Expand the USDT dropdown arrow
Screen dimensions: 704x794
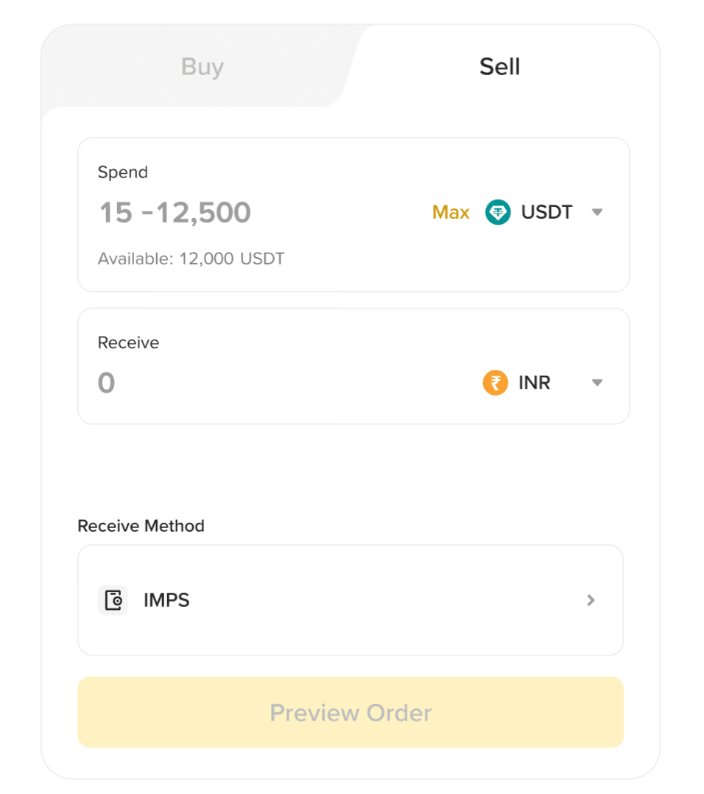597,212
